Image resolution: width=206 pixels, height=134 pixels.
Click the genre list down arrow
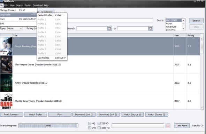point(183,29)
